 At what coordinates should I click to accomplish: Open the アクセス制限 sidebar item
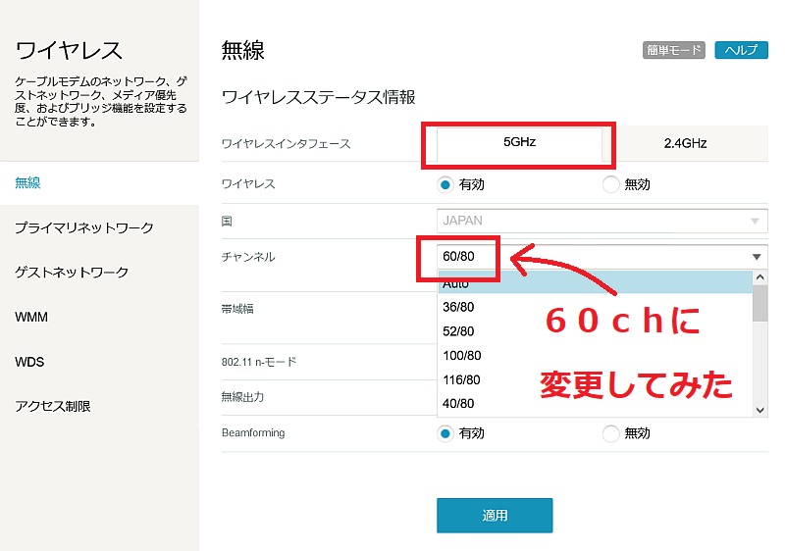(x=53, y=406)
